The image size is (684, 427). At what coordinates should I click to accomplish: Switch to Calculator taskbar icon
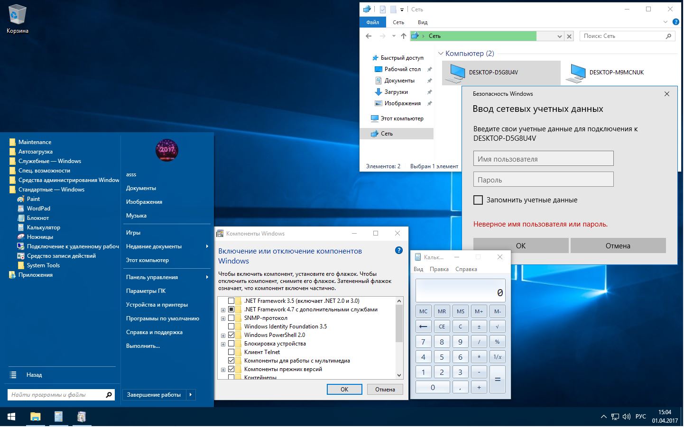tap(58, 417)
